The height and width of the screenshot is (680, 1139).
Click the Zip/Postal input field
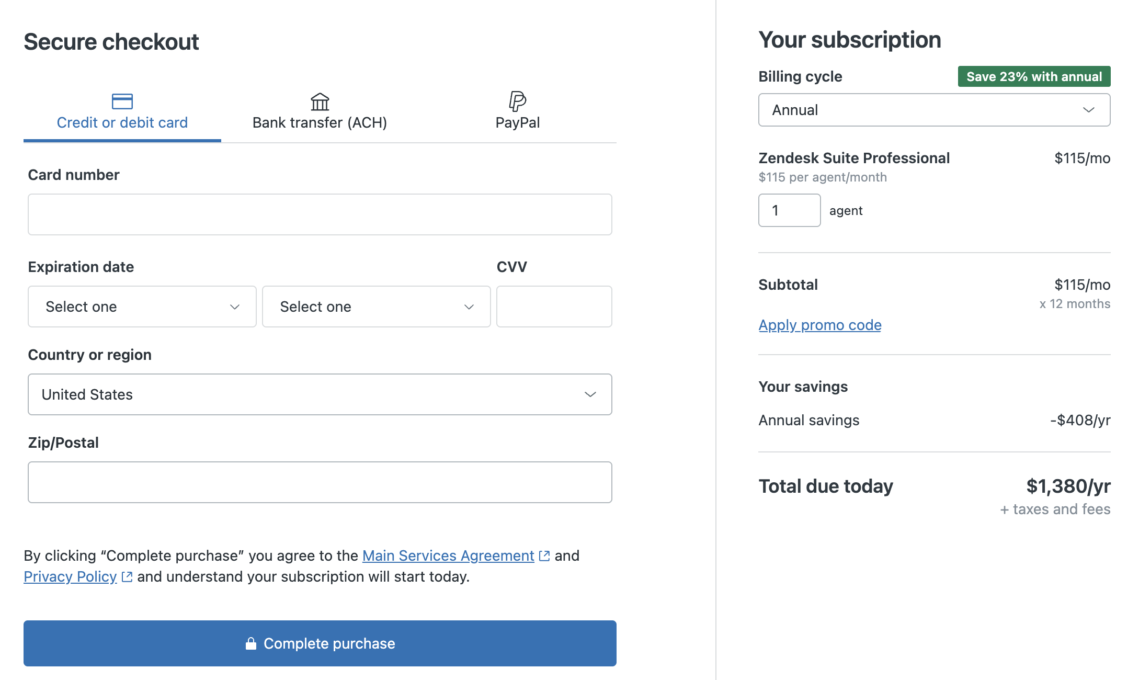(320, 482)
